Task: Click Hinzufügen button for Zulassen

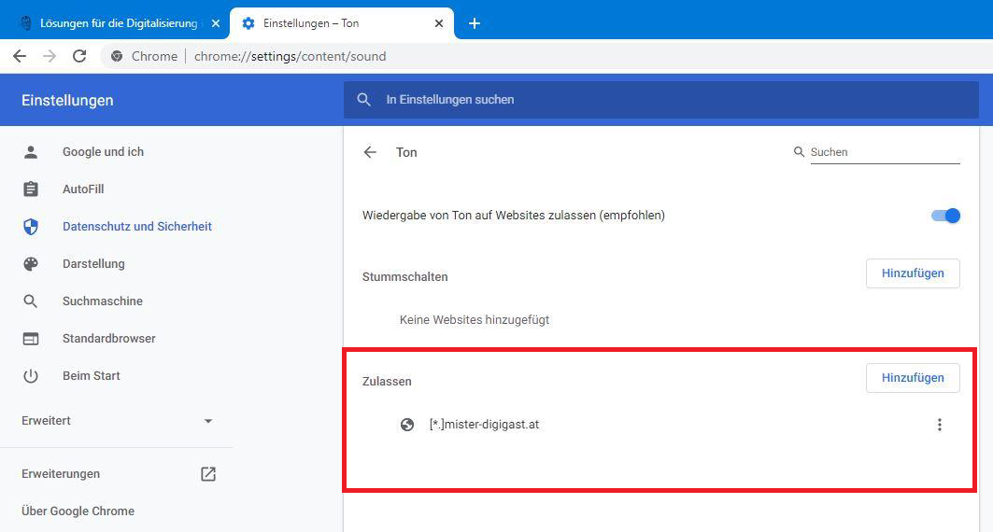Action: 913,378
